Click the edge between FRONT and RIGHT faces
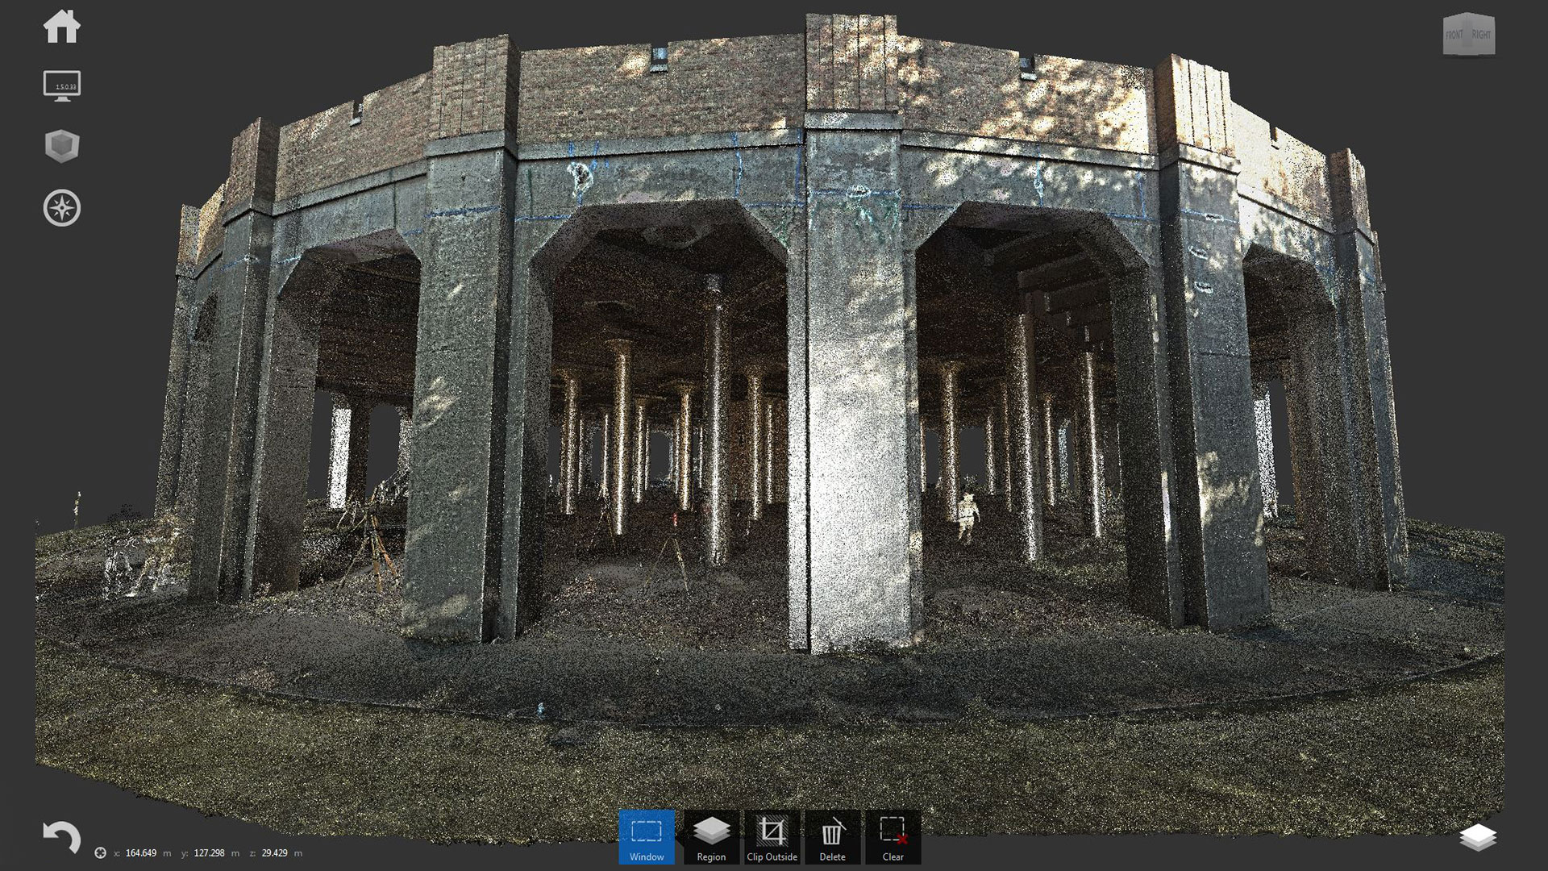 [x=1468, y=35]
